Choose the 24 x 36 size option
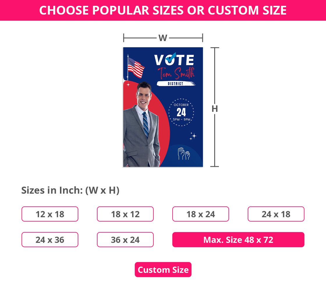 (x=50, y=240)
